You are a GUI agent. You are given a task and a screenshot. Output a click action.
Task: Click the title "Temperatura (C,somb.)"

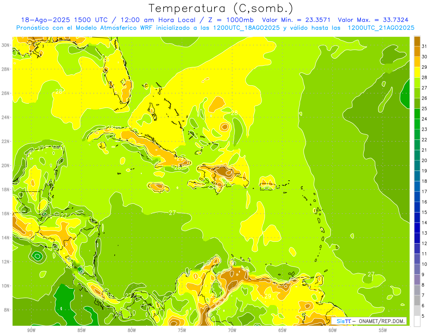coord(221,8)
